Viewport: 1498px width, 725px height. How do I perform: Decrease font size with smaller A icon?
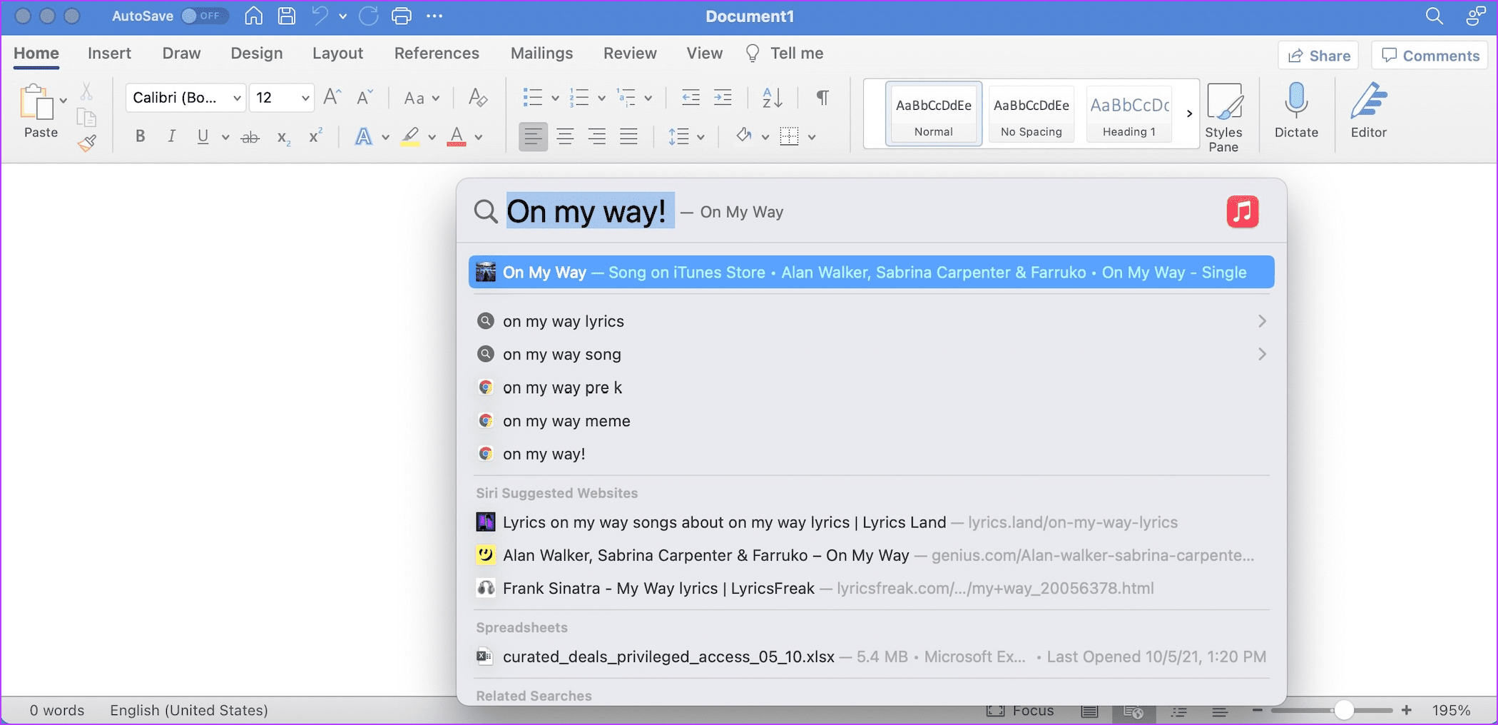pyautogui.click(x=365, y=97)
